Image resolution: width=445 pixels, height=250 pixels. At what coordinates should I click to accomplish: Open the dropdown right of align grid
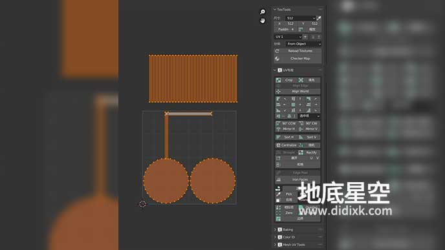click(x=309, y=116)
